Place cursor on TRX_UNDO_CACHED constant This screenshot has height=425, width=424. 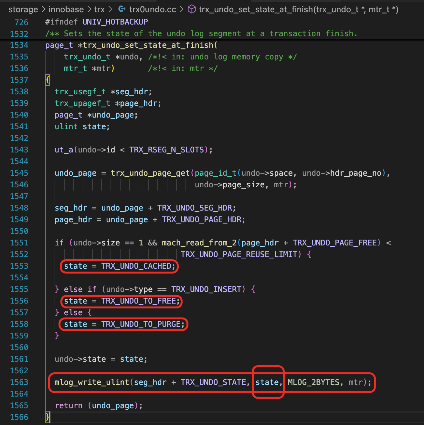click(x=136, y=266)
